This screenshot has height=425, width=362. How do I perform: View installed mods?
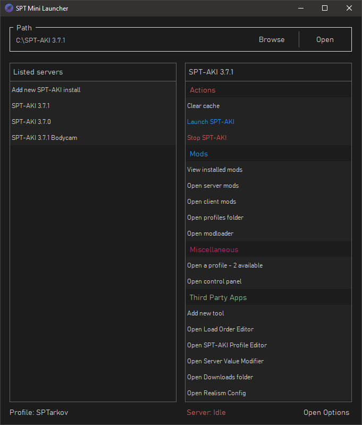click(268, 170)
